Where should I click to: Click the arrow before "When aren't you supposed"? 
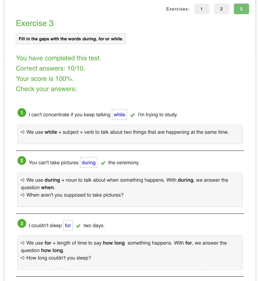(x=23, y=195)
